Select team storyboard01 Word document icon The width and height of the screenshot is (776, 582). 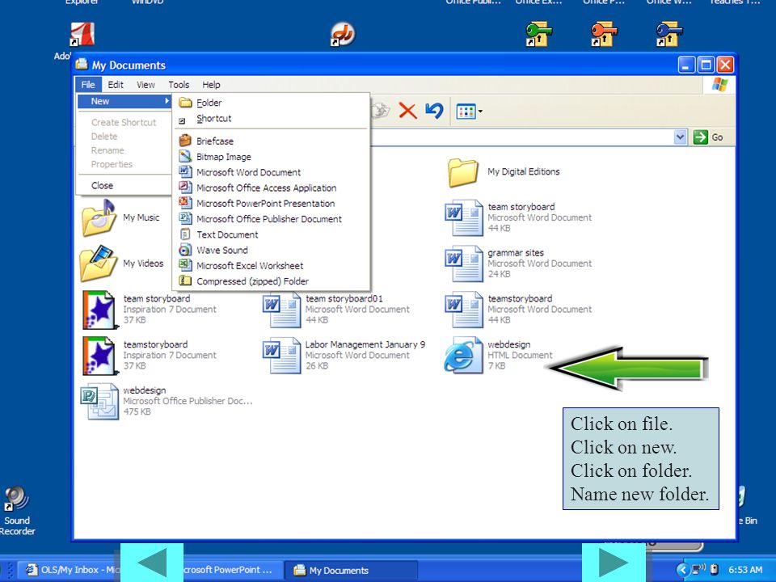(281, 310)
